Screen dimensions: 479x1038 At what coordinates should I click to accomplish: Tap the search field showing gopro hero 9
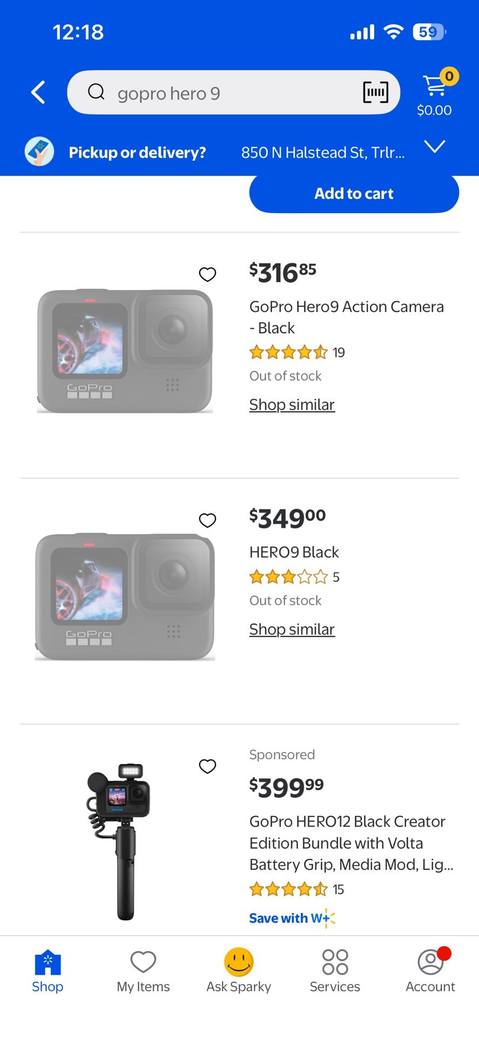tap(216, 92)
